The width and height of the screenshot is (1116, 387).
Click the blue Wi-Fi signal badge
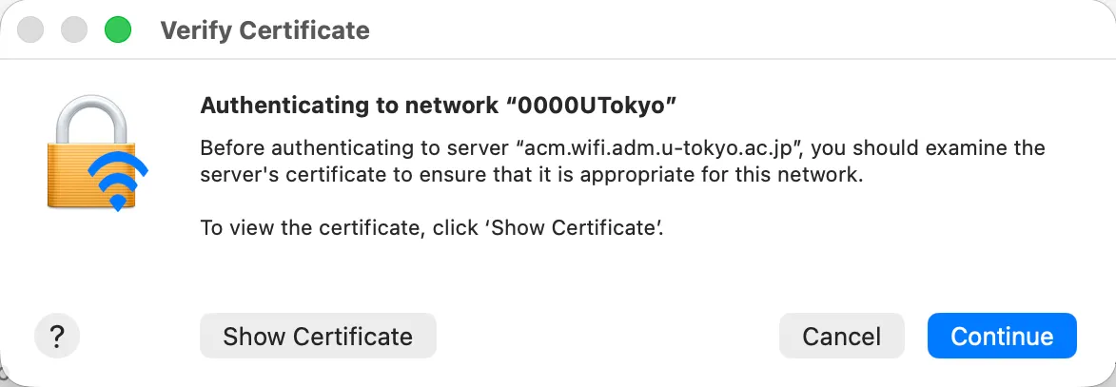point(118,182)
